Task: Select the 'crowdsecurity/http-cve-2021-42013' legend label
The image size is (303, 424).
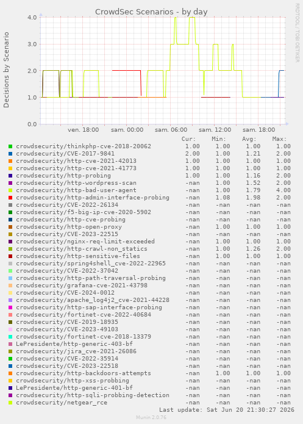Action: tap(76, 161)
